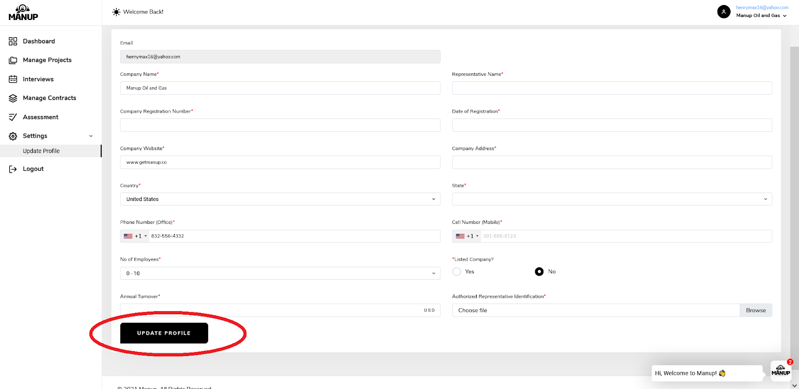Click the Manage Projects folder icon
Screen dimensions: 799x389
(13, 60)
